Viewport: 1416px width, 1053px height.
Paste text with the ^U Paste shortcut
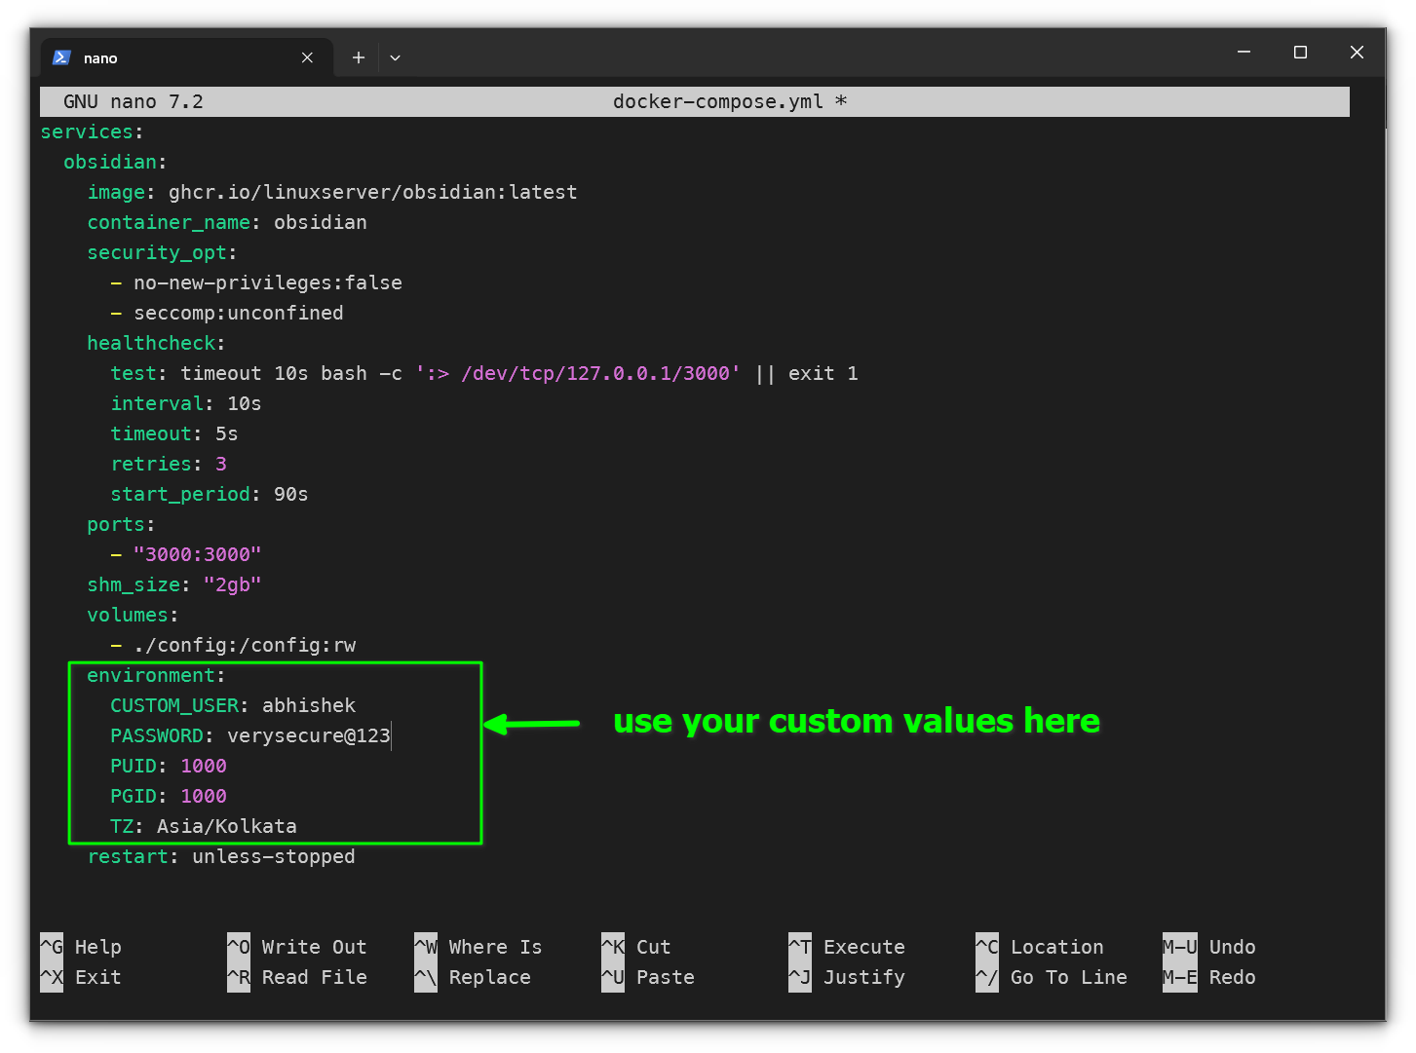[648, 977]
